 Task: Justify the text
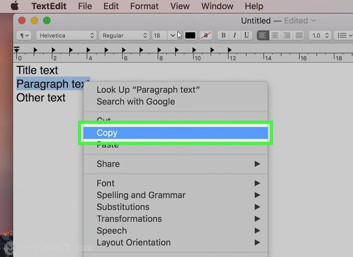tap(299, 35)
